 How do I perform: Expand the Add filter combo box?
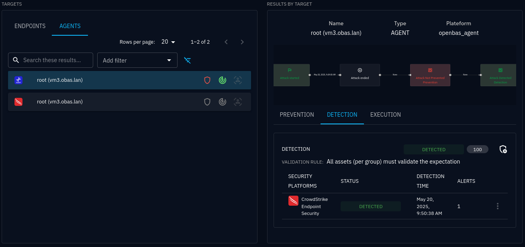click(x=137, y=60)
